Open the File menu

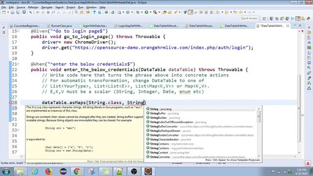(x=3, y=7)
